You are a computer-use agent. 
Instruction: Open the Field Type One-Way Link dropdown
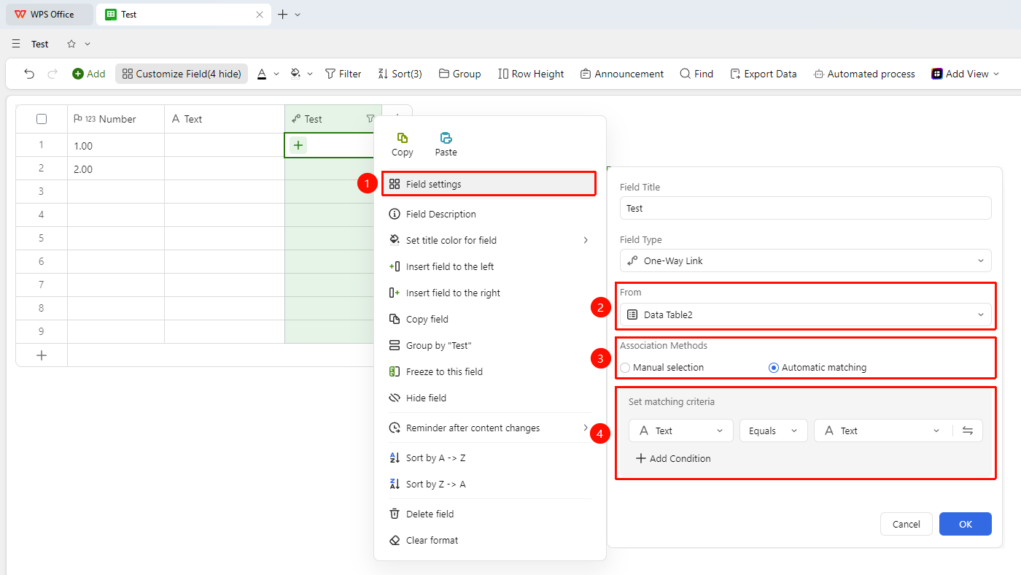(x=806, y=261)
